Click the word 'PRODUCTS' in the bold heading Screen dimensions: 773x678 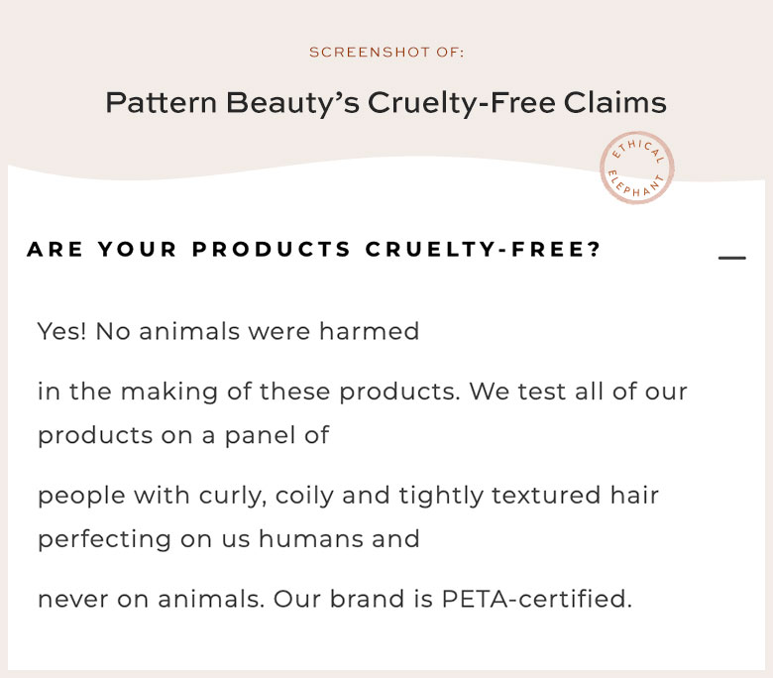tap(272, 250)
